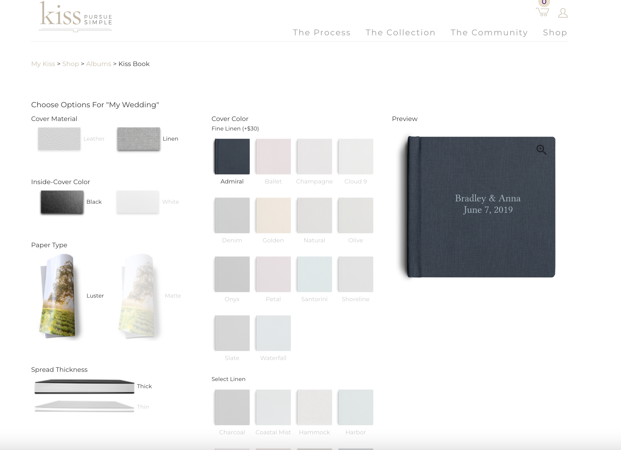Select the Golden cover color

[x=273, y=216]
